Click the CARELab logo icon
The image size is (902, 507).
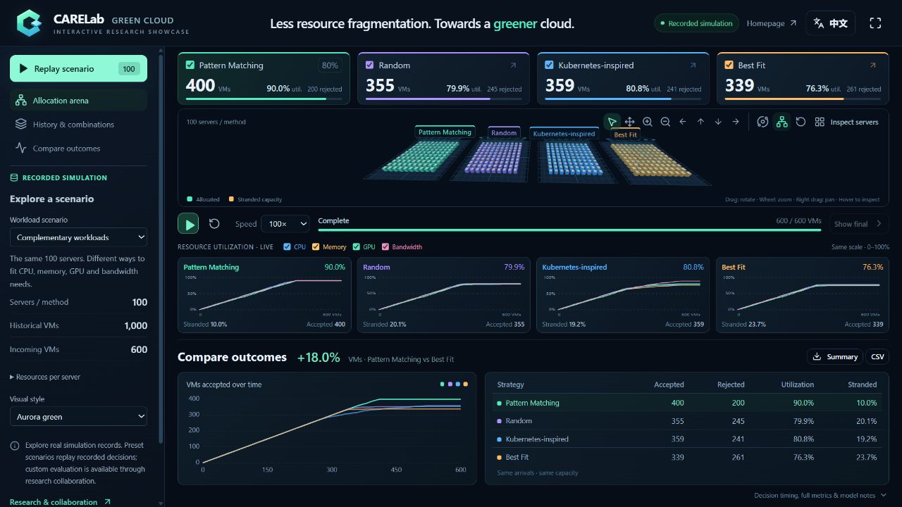29,23
